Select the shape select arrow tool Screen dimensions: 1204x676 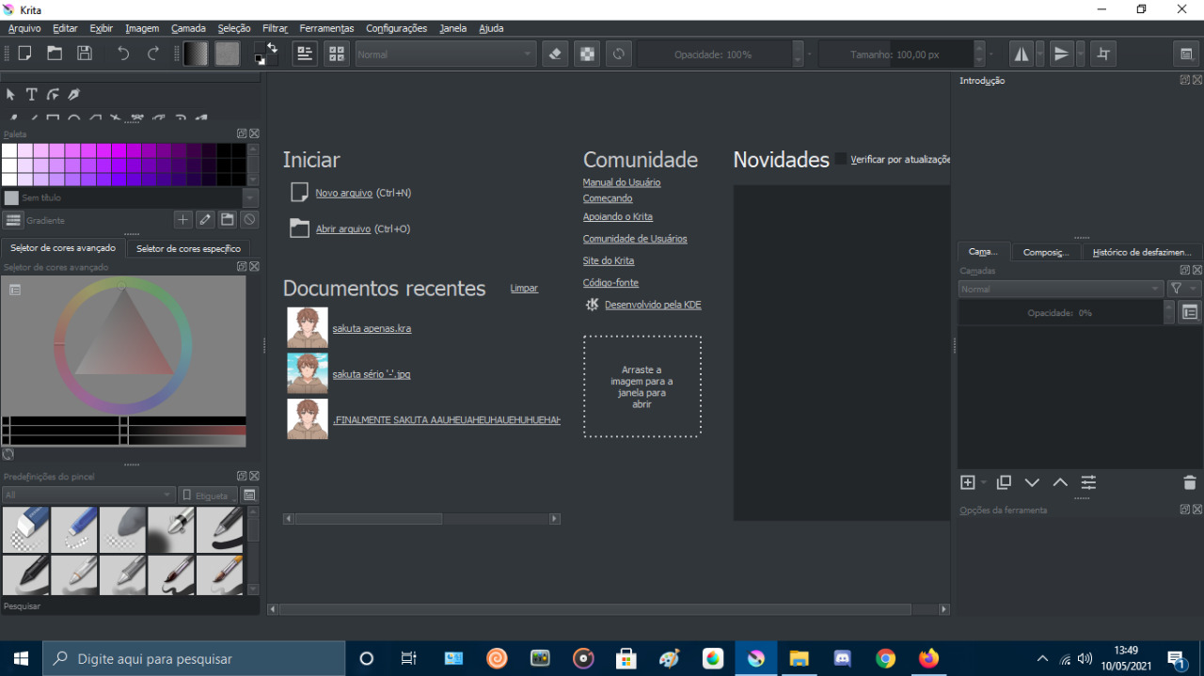[x=10, y=94]
